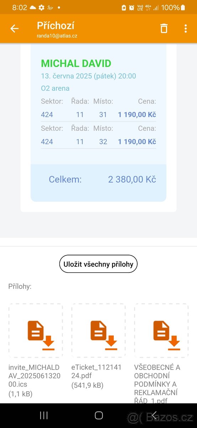Viewport: 197px width, 428px height.
Task: Select the randa10@atlas.cz account label
Action: (57, 36)
